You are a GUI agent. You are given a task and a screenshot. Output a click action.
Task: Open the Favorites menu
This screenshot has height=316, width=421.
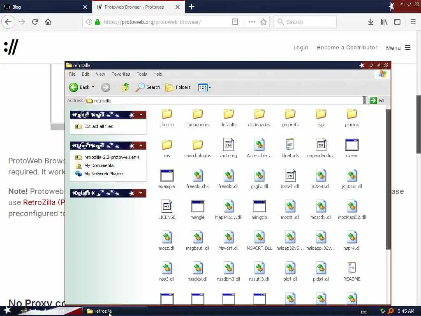(121, 74)
